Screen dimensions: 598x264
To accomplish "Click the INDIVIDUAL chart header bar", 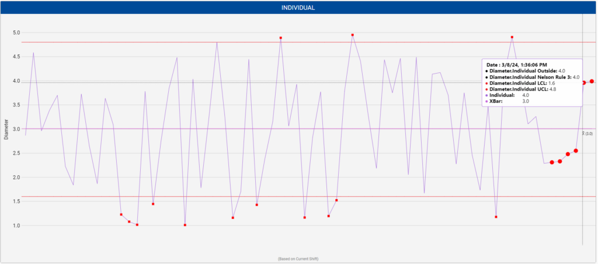I will click(299, 8).
